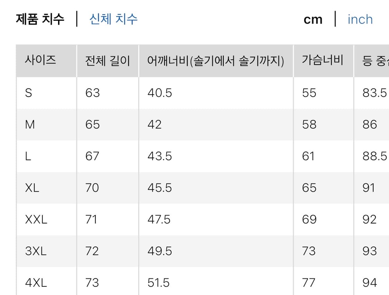Click the L size row label

pos(28,156)
